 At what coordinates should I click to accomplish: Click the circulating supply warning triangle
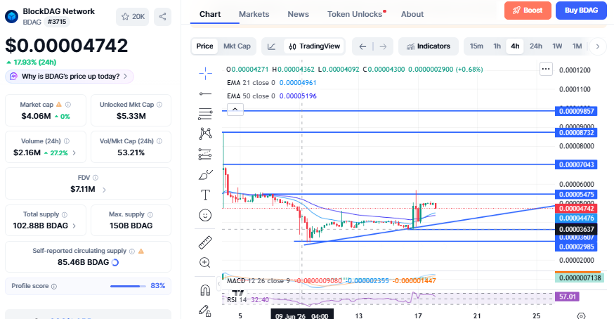click(141, 251)
